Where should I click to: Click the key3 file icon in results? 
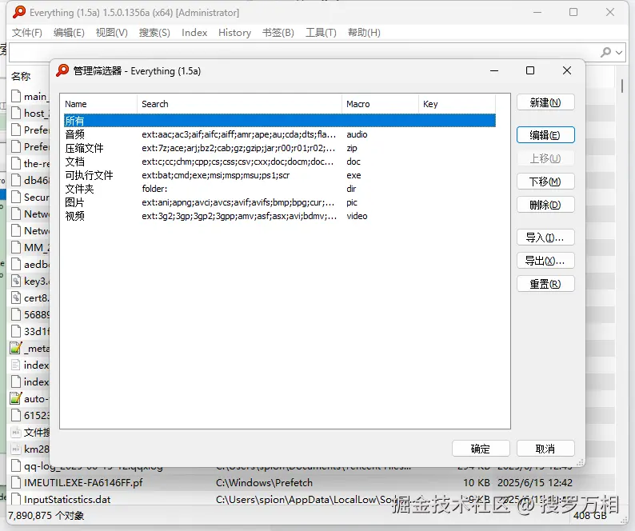pos(16,281)
